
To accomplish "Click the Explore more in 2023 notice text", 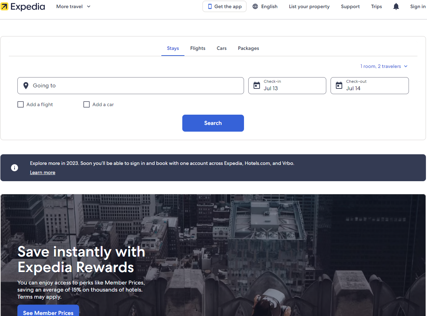I will (162, 163).
